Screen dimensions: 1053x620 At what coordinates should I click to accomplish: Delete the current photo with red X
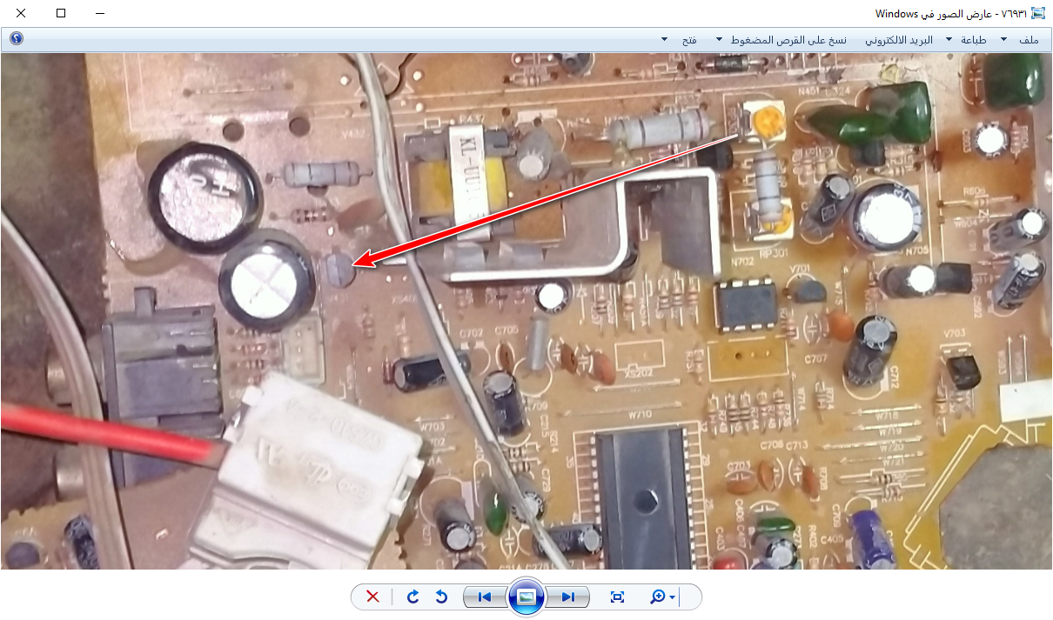[x=372, y=597]
